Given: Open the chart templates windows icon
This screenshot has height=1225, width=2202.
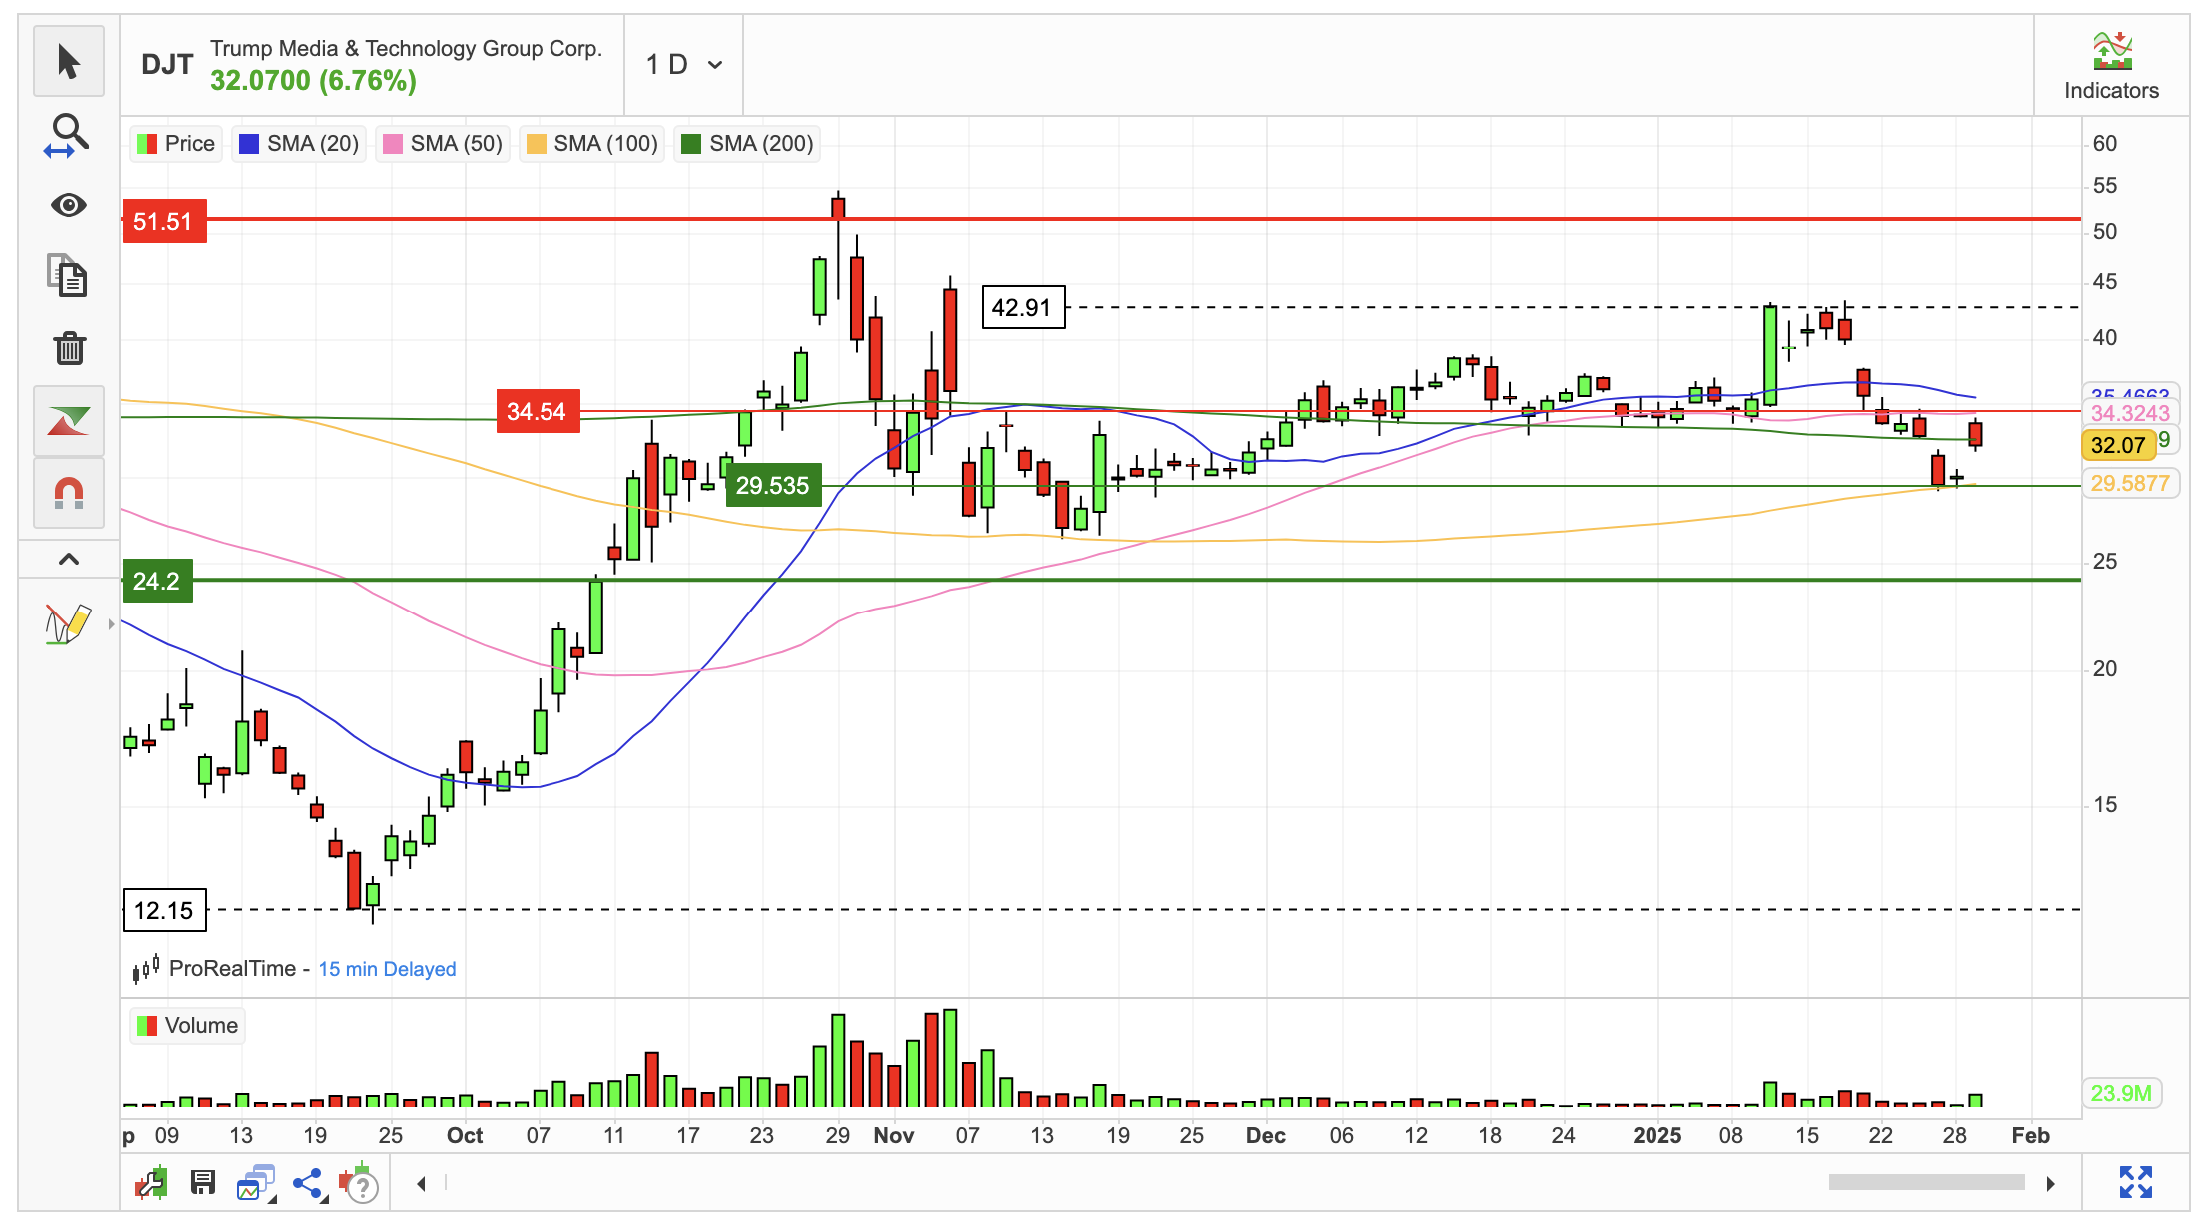Looking at the screenshot, I should pyautogui.click(x=256, y=1183).
